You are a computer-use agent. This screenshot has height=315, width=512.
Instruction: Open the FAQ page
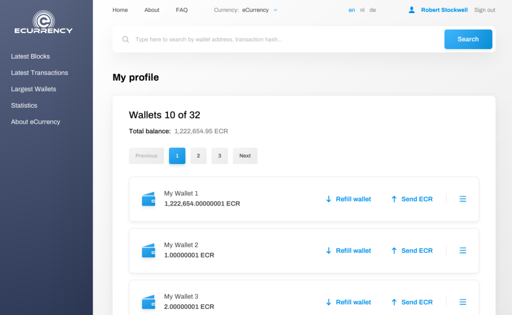(x=181, y=10)
